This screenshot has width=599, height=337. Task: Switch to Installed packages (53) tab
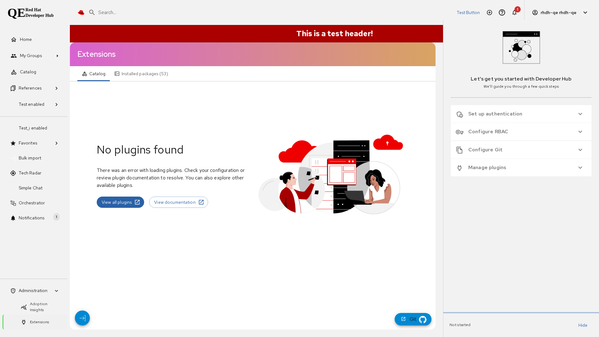tap(141, 74)
